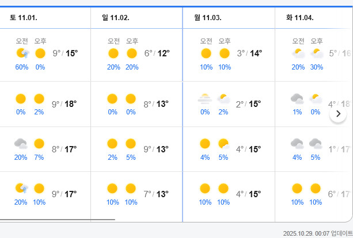This screenshot has height=238, width=353.
Task: Click the sun icon under 오전 on 일 11.02.
Action: (x=113, y=53)
